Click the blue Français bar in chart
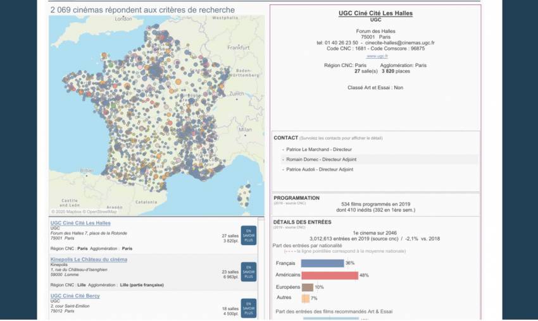Screen dimensions: 538x321 [x=322, y=263]
